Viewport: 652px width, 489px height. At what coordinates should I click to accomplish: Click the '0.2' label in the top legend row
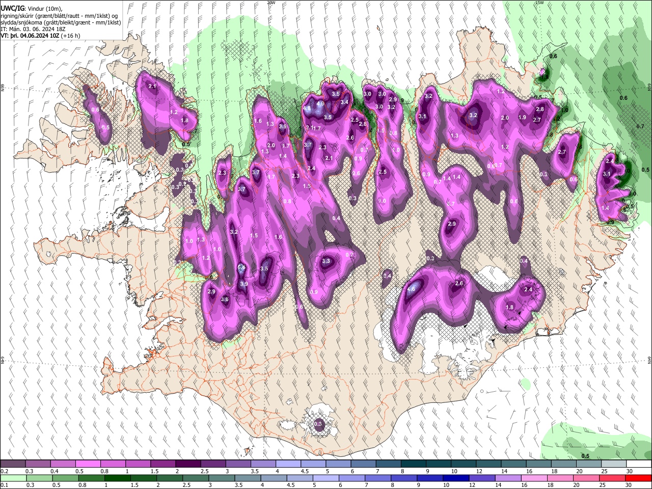[4, 471]
